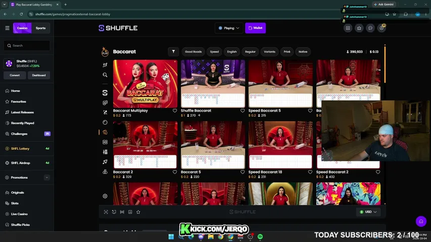Open the hamburger menu icon
The image size is (431, 242).
(x=8, y=28)
